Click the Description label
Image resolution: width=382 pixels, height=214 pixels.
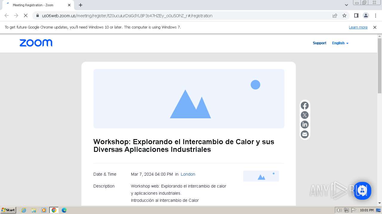point(104,186)
